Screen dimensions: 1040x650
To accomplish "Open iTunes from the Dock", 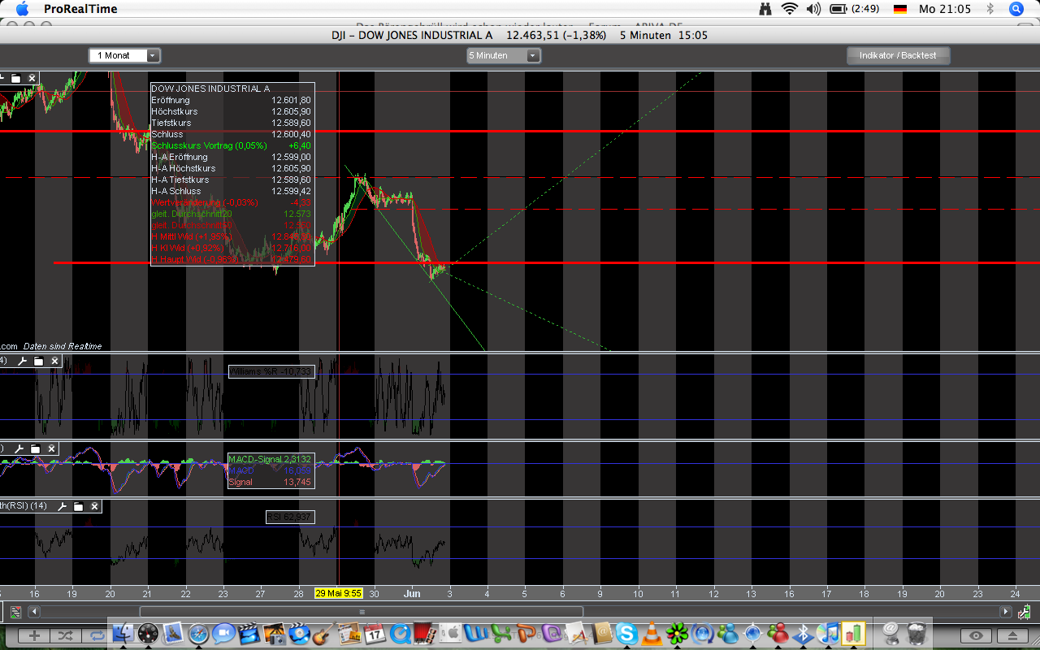I will 828,633.
